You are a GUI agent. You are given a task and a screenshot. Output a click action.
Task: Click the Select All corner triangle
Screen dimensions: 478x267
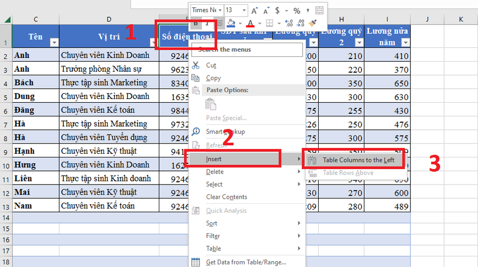tap(7, 20)
